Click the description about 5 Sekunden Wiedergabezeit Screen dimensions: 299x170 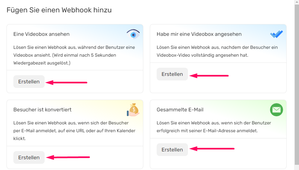pyautogui.click(x=74, y=55)
